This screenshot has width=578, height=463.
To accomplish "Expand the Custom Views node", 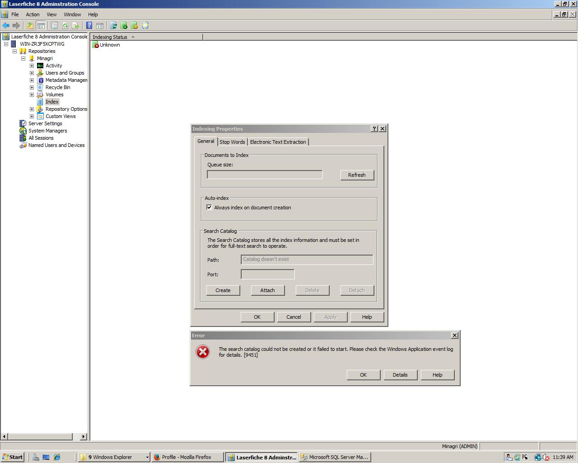I will pos(32,116).
